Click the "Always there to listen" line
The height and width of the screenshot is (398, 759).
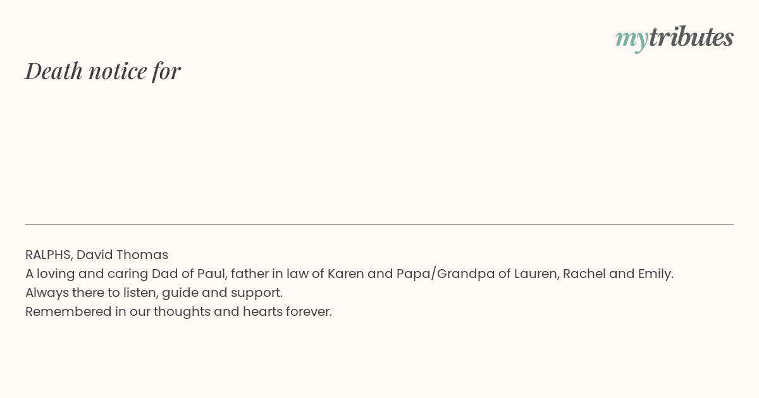click(x=154, y=292)
